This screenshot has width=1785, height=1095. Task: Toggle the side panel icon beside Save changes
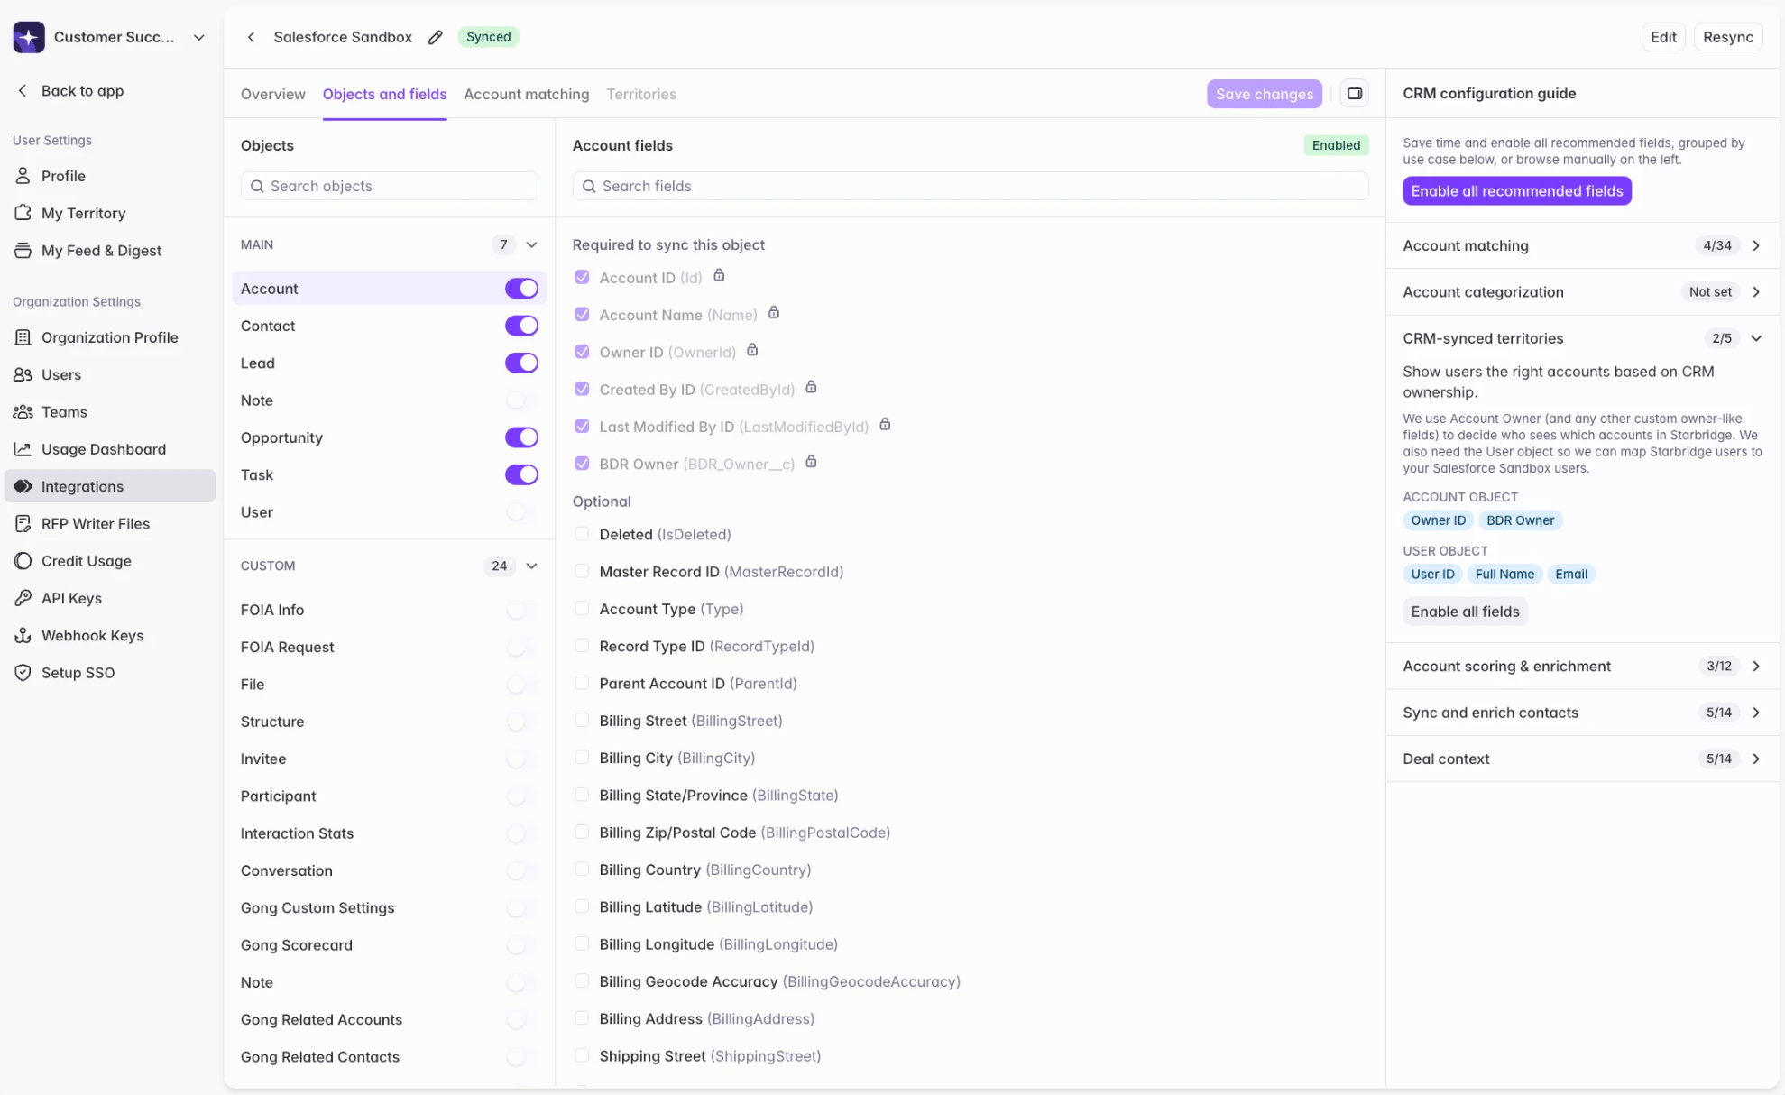(x=1354, y=94)
